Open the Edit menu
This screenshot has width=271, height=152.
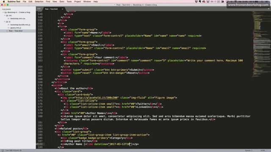tap(30, 2)
